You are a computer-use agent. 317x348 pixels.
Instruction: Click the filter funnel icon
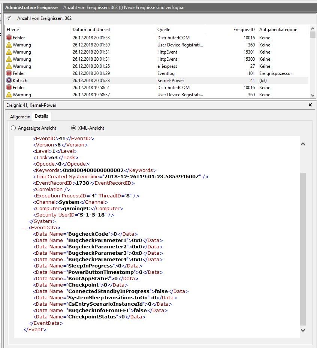point(9,18)
